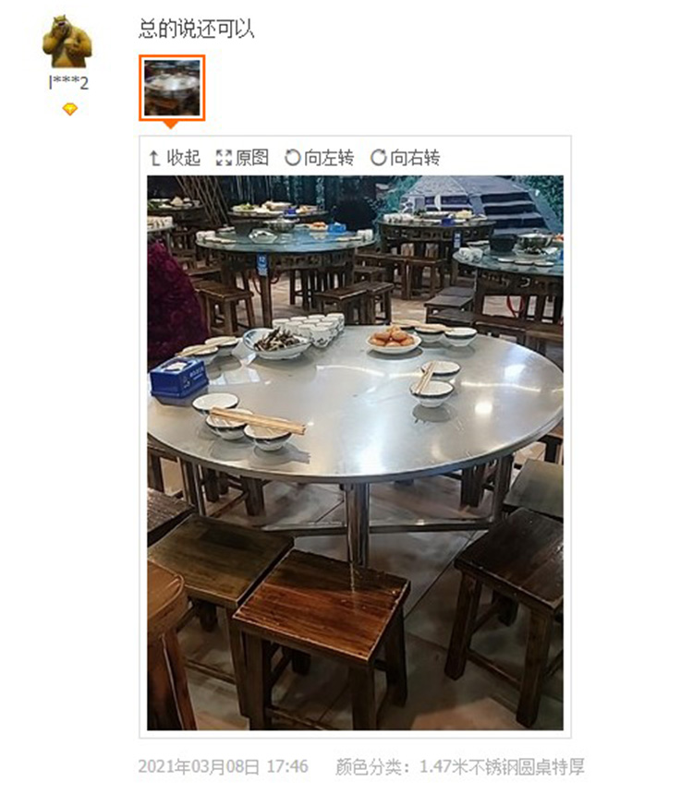The width and height of the screenshot is (693, 794).
Task: Click the 1.47米不锈钢圆桌特厚 specification text
Action: point(502,766)
